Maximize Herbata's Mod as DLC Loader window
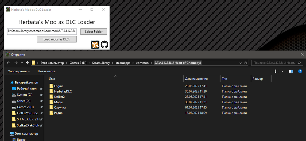306x141 pixels. (x=92, y=10)
